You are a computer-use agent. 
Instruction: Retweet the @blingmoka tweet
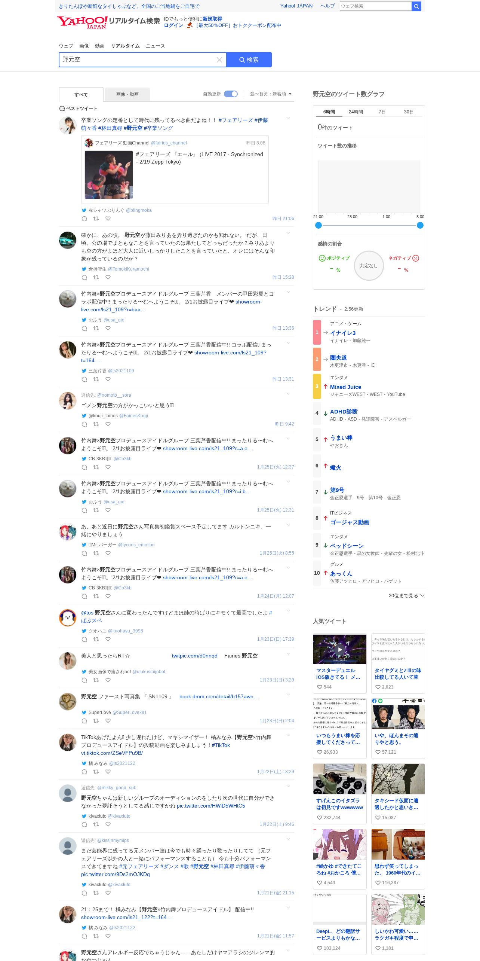(x=96, y=219)
